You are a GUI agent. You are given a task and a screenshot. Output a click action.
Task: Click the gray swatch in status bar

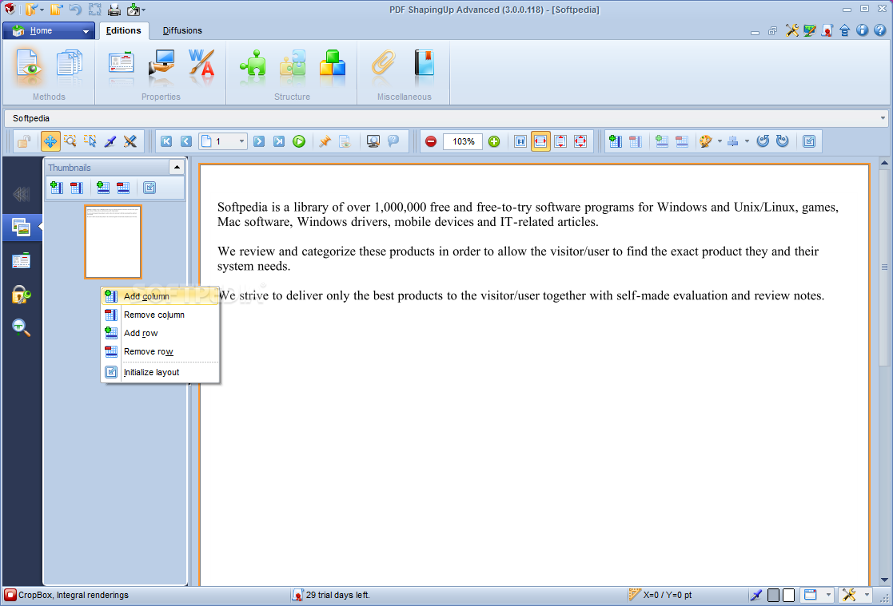(773, 595)
